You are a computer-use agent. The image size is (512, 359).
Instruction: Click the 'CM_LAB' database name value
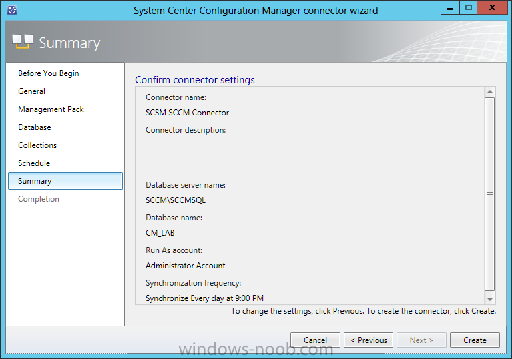click(x=160, y=233)
